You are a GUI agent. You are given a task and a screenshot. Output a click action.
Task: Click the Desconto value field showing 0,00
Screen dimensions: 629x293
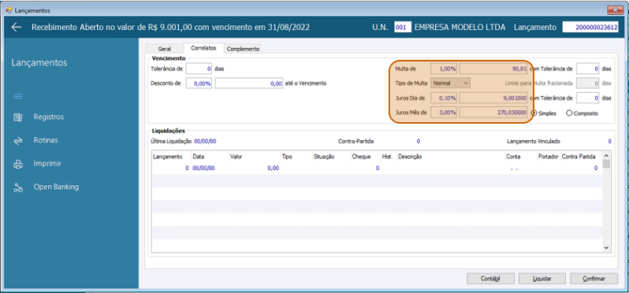click(250, 83)
